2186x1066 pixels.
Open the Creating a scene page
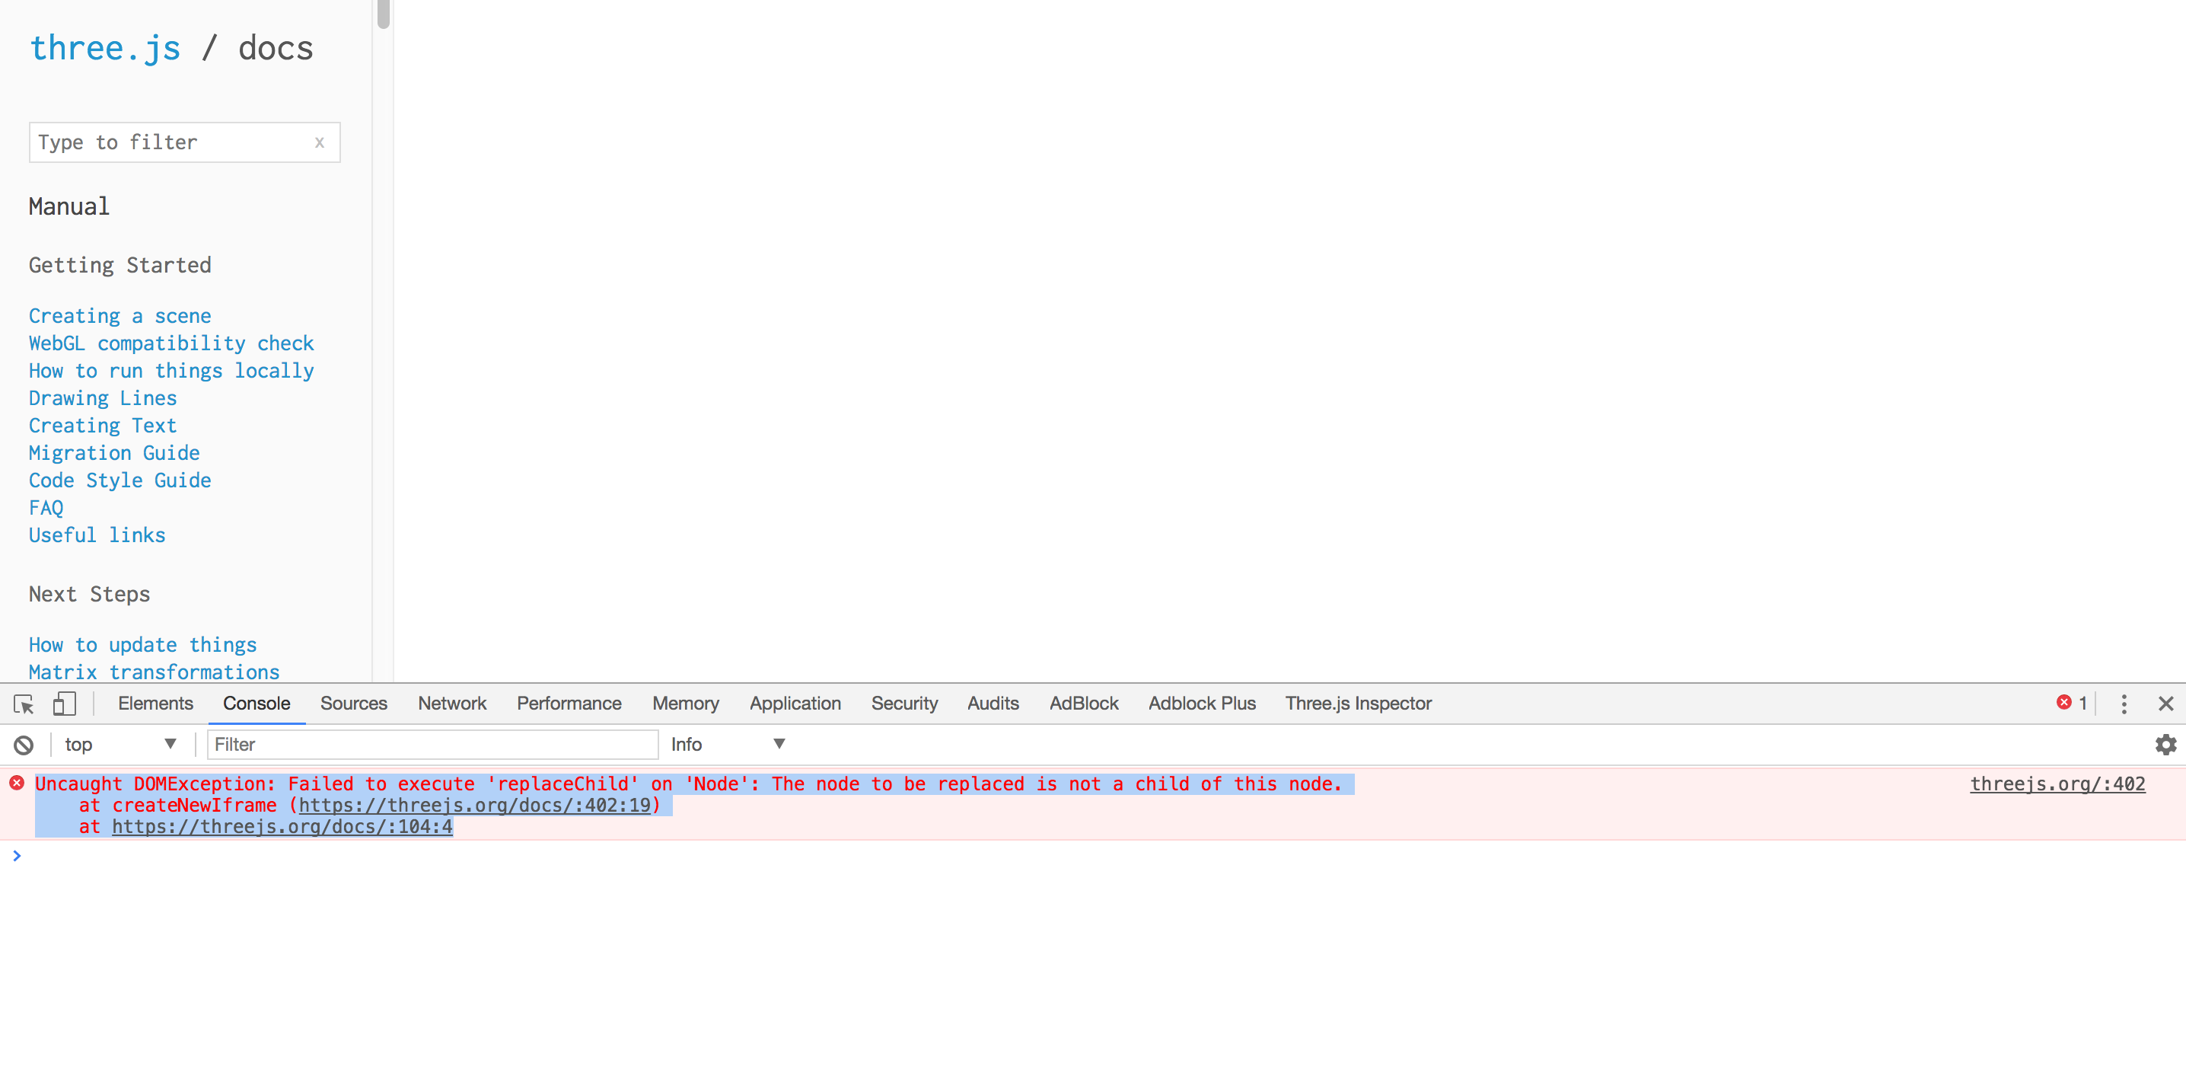coord(119,316)
